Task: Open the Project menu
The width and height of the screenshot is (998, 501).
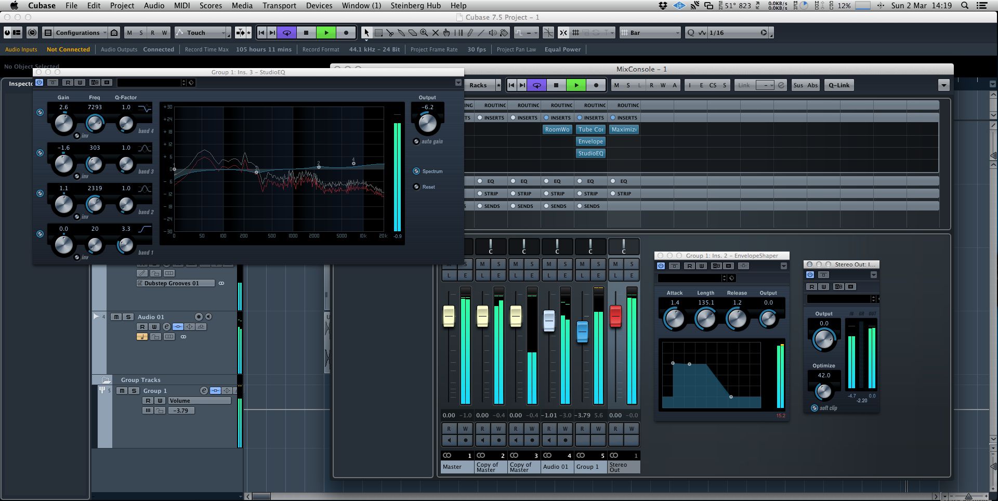Action: pyautogui.click(x=122, y=6)
